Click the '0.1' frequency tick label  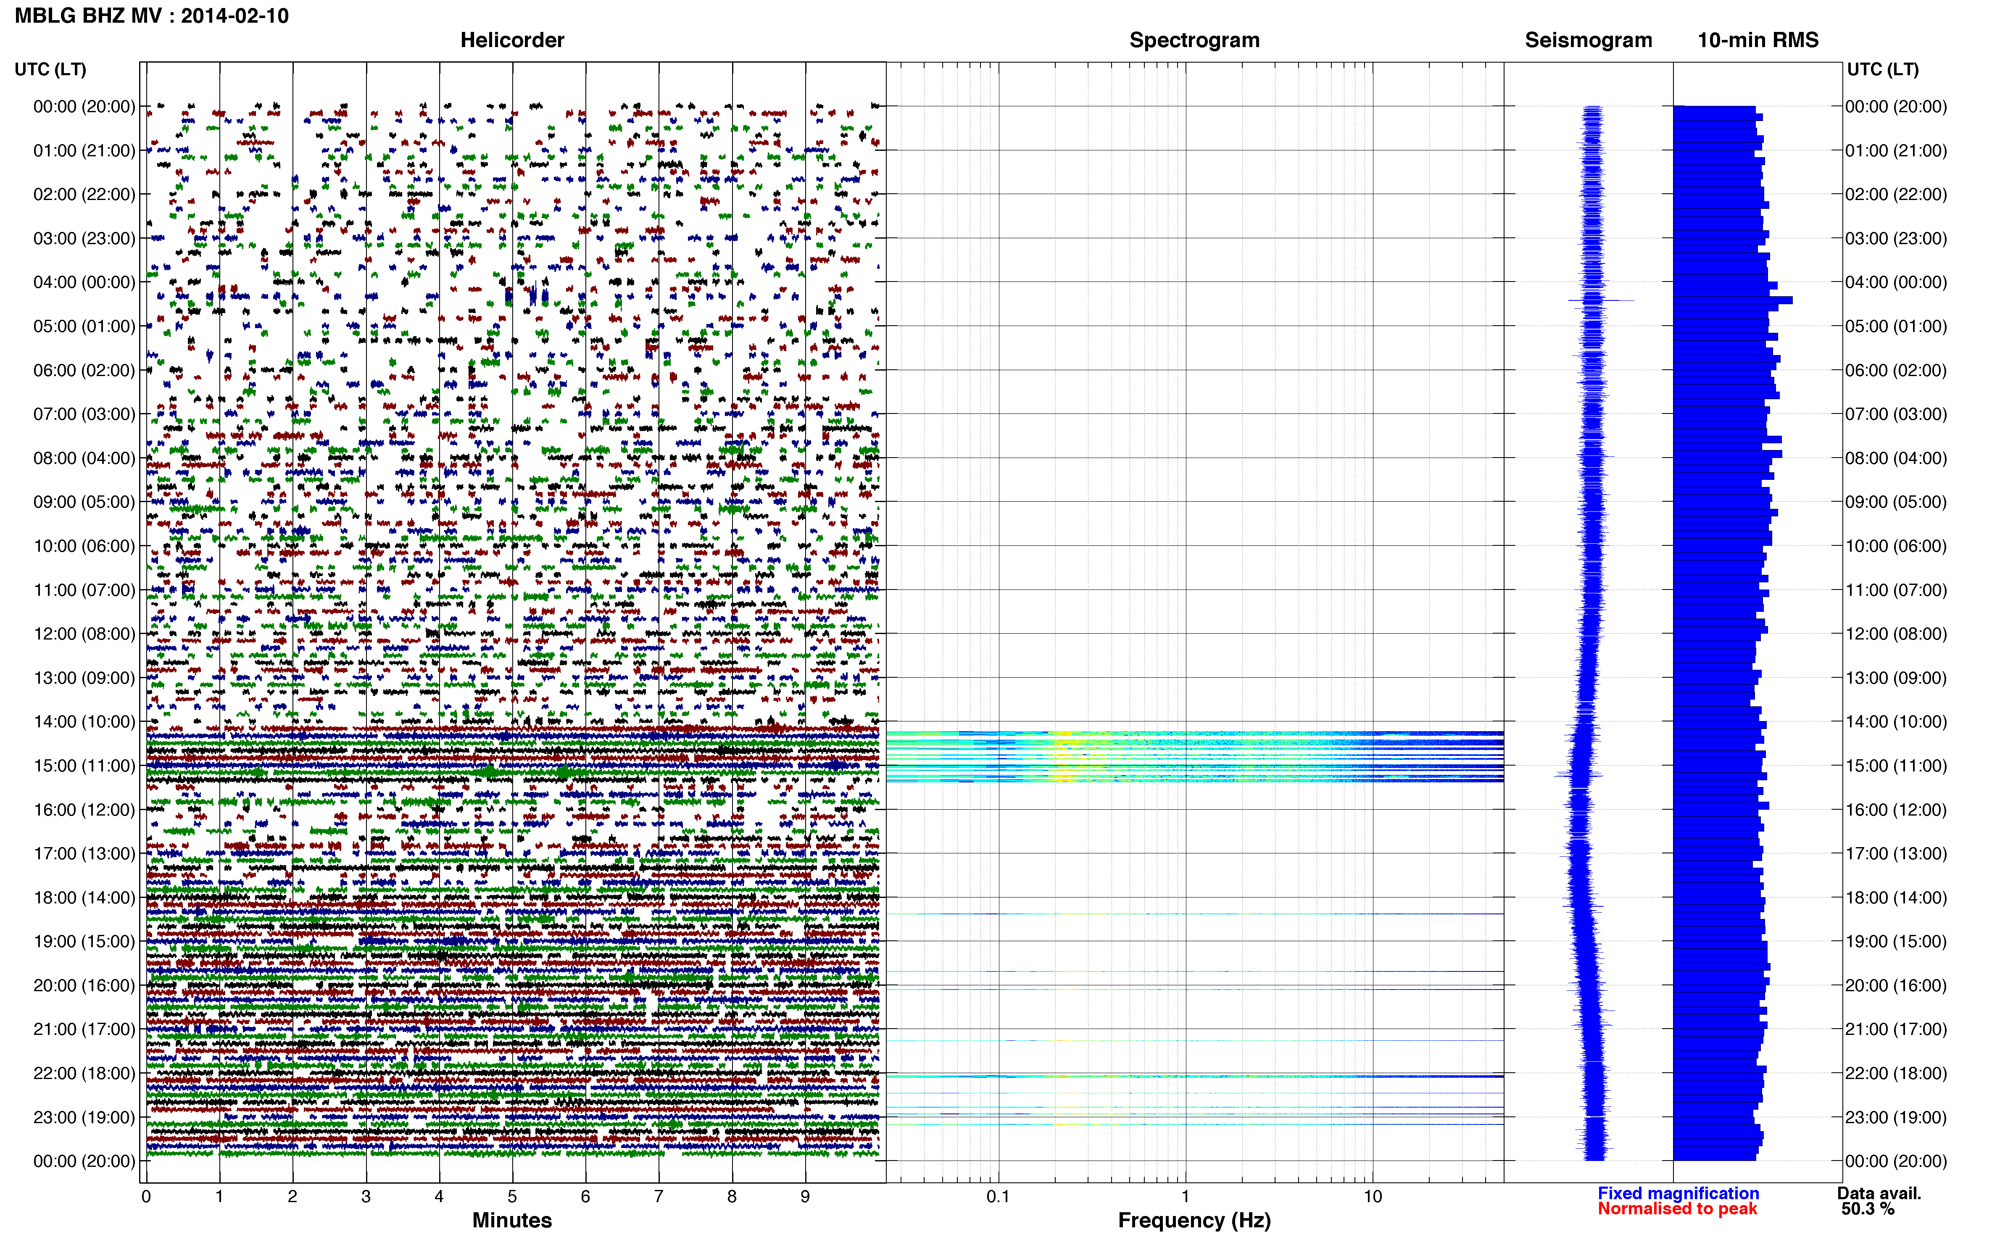point(997,1196)
